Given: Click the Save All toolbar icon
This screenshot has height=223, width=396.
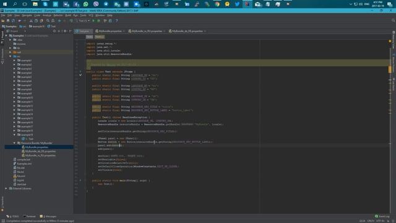Looking at the screenshot, I should click(8, 20).
